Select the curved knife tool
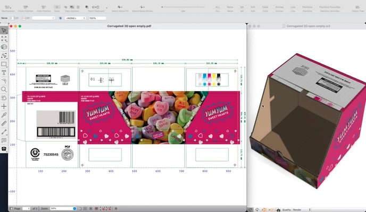The width and height of the screenshot is (366, 212). point(4,81)
